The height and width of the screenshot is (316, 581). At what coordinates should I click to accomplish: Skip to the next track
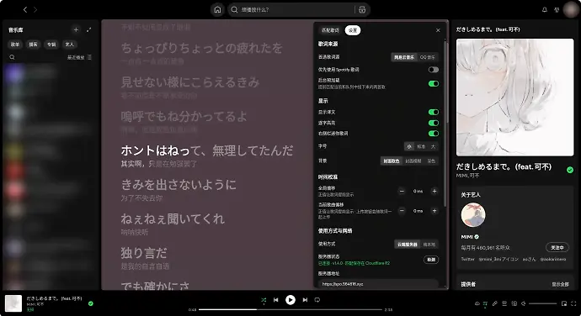(305, 300)
